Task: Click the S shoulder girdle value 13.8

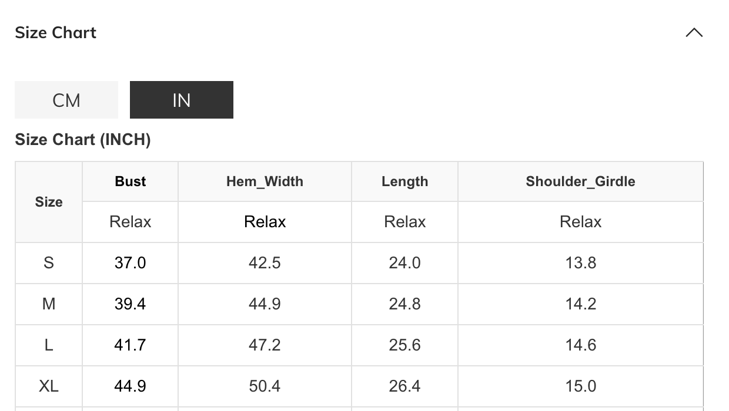Action: point(580,263)
